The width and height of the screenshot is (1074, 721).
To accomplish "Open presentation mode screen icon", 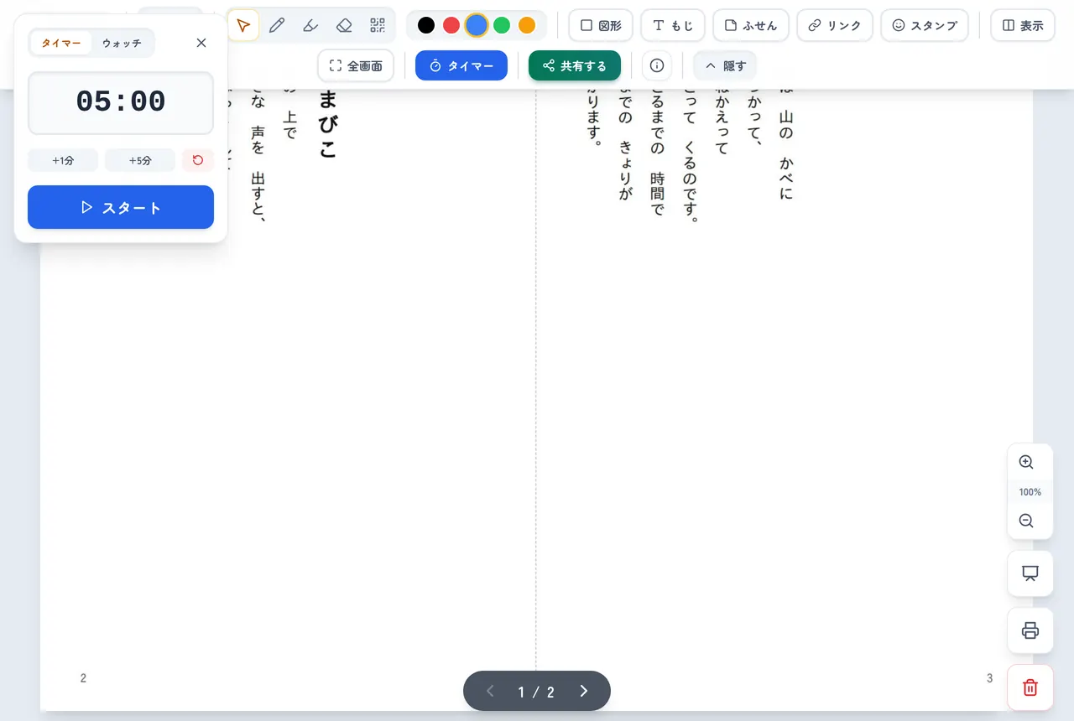I will click(x=1030, y=573).
